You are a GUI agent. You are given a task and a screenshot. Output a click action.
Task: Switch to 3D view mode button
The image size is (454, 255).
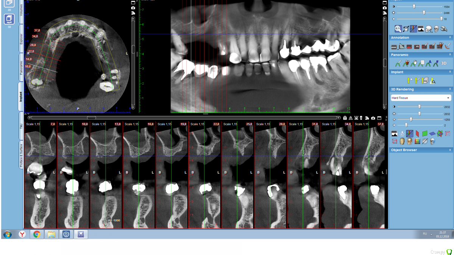(x=9, y=20)
